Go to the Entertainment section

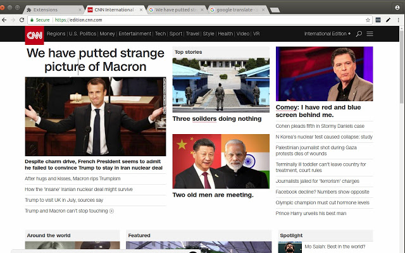135,34
